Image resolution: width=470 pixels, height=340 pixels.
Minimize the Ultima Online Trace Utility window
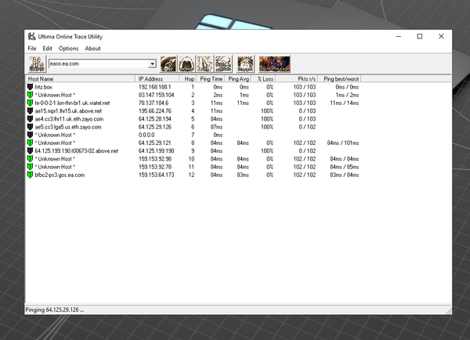pos(399,36)
